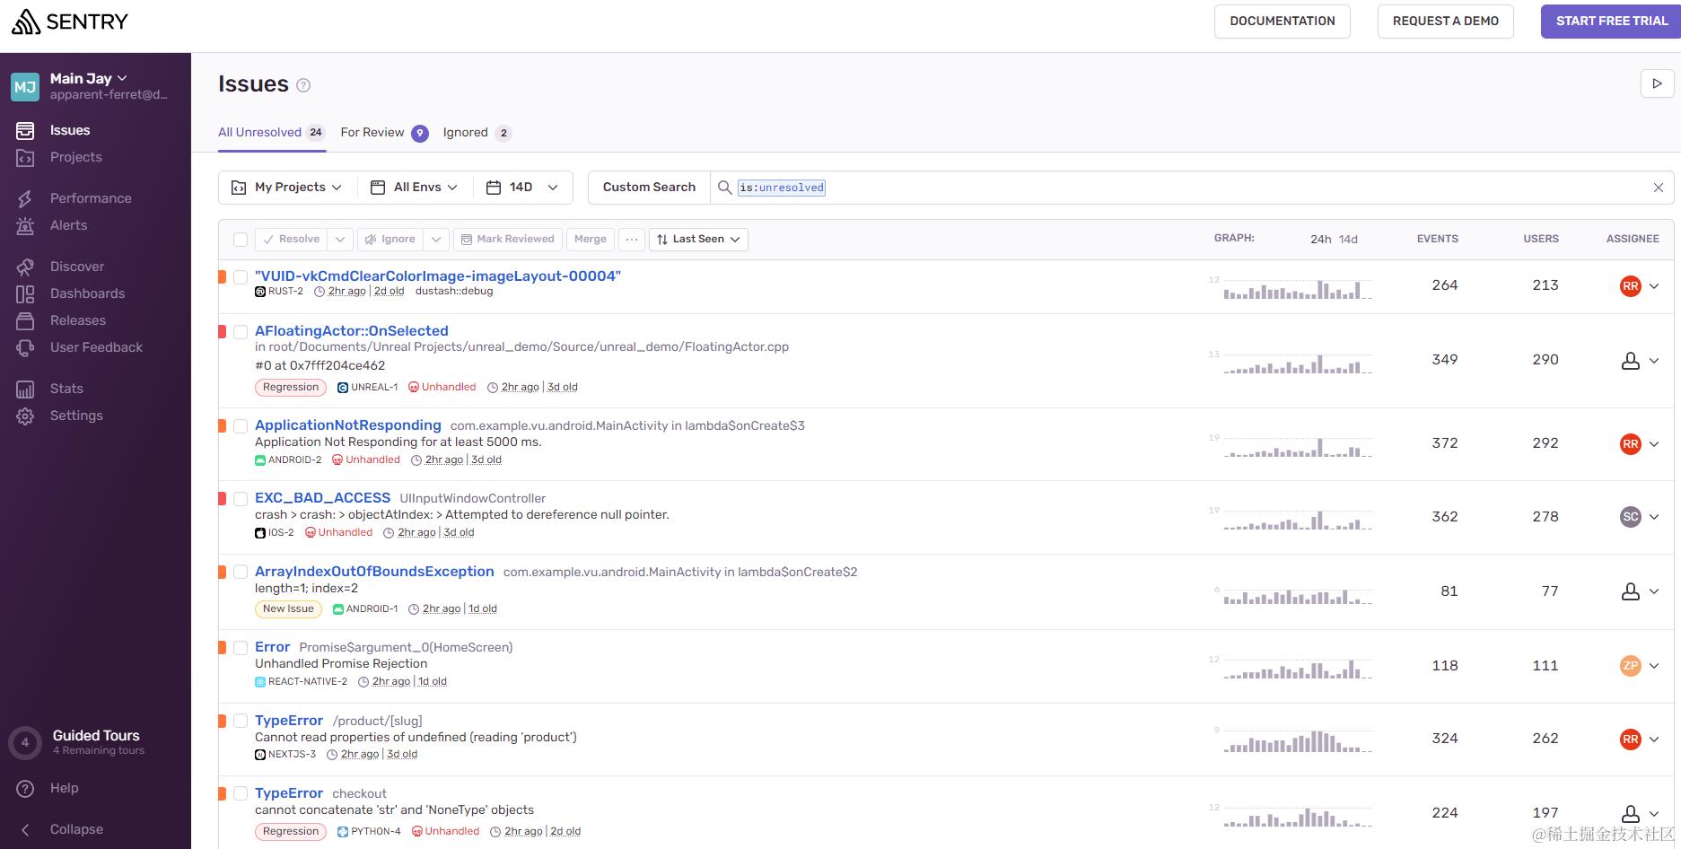This screenshot has width=1681, height=849.
Task: Select the 14d graph range
Action: [x=1348, y=240]
